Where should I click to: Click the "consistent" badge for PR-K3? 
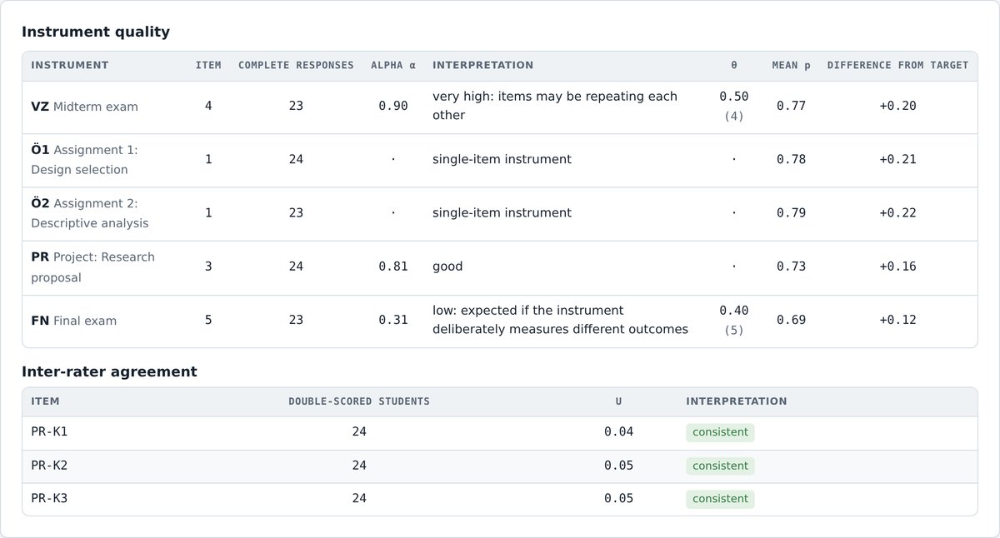pyautogui.click(x=720, y=499)
